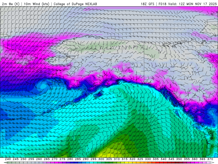218x164 pixels.
Task: Click the "10m Wind (kts)" header label
Action: pyautogui.click(x=37, y=4)
